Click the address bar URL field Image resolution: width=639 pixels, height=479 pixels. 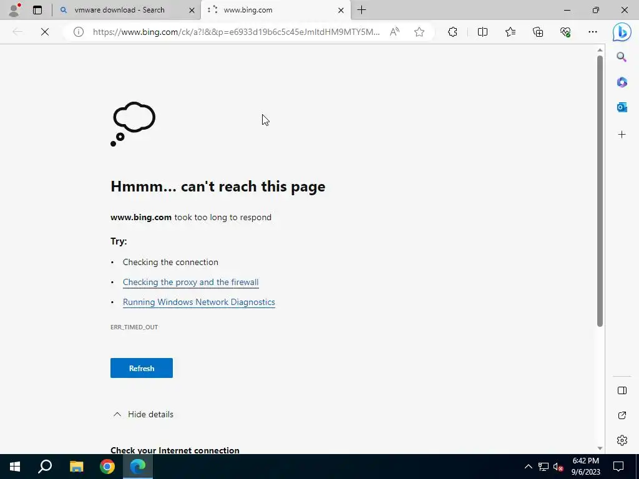[237, 32]
